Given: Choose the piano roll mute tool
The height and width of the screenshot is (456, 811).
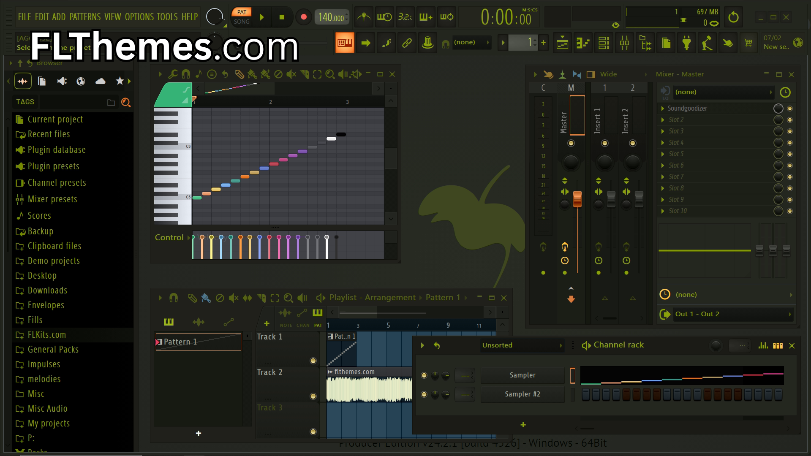Looking at the screenshot, I should 291,74.
